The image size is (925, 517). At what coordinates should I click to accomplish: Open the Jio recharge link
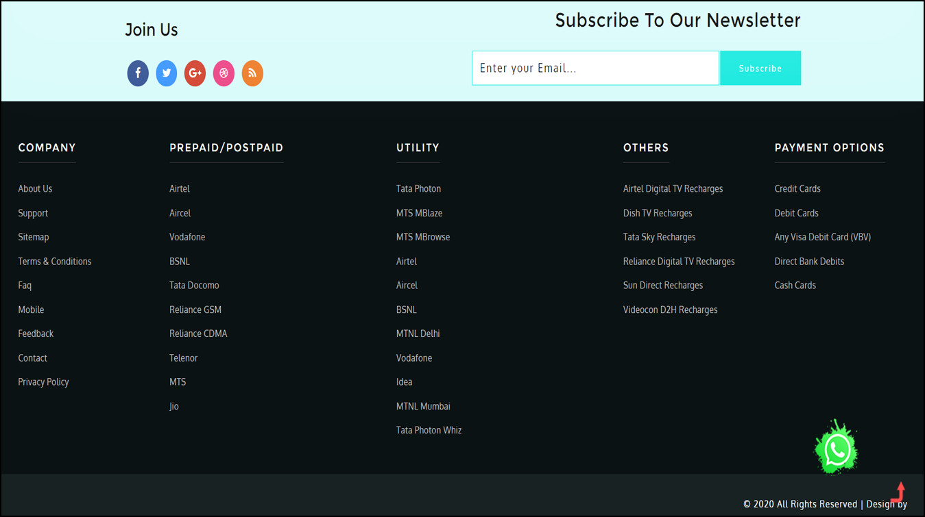[x=174, y=407]
